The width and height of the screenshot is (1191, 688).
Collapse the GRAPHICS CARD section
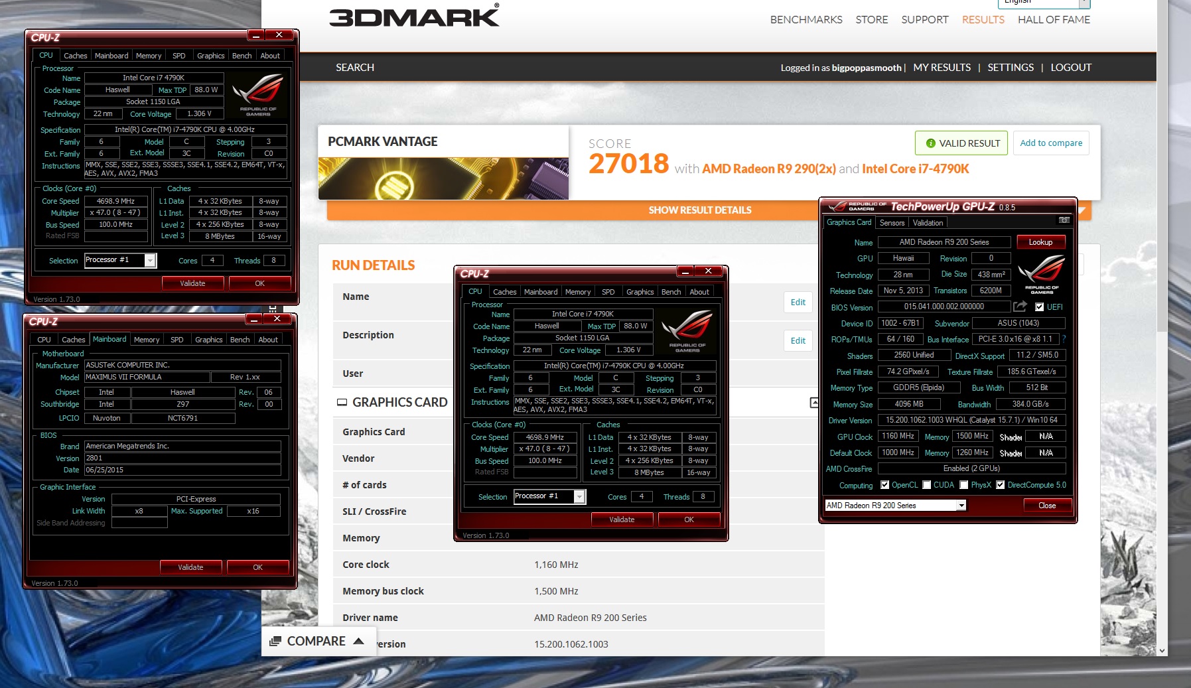click(x=814, y=402)
